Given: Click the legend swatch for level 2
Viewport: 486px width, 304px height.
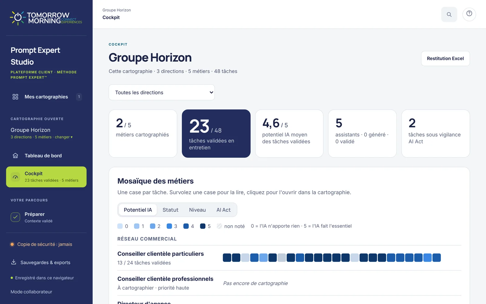Looking at the screenshot, I should pyautogui.click(x=153, y=226).
